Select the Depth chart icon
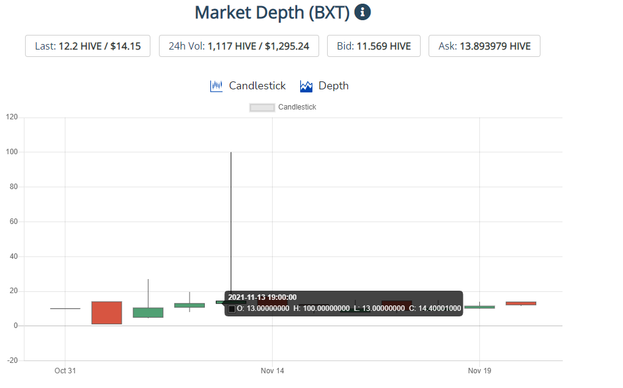Screen dimensions: 623x388 306,86
